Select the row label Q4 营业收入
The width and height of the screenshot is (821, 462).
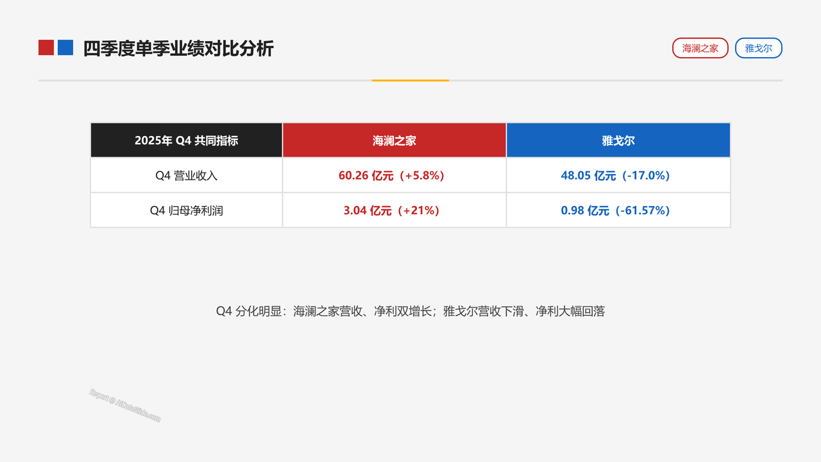(187, 175)
